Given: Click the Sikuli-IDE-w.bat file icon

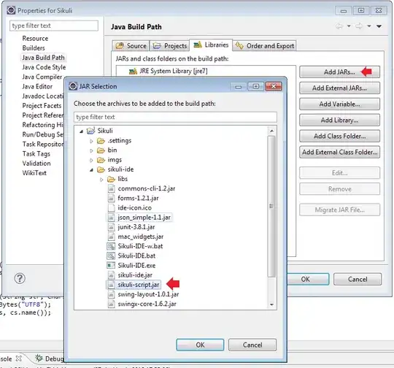Looking at the screenshot, I should tap(111, 246).
